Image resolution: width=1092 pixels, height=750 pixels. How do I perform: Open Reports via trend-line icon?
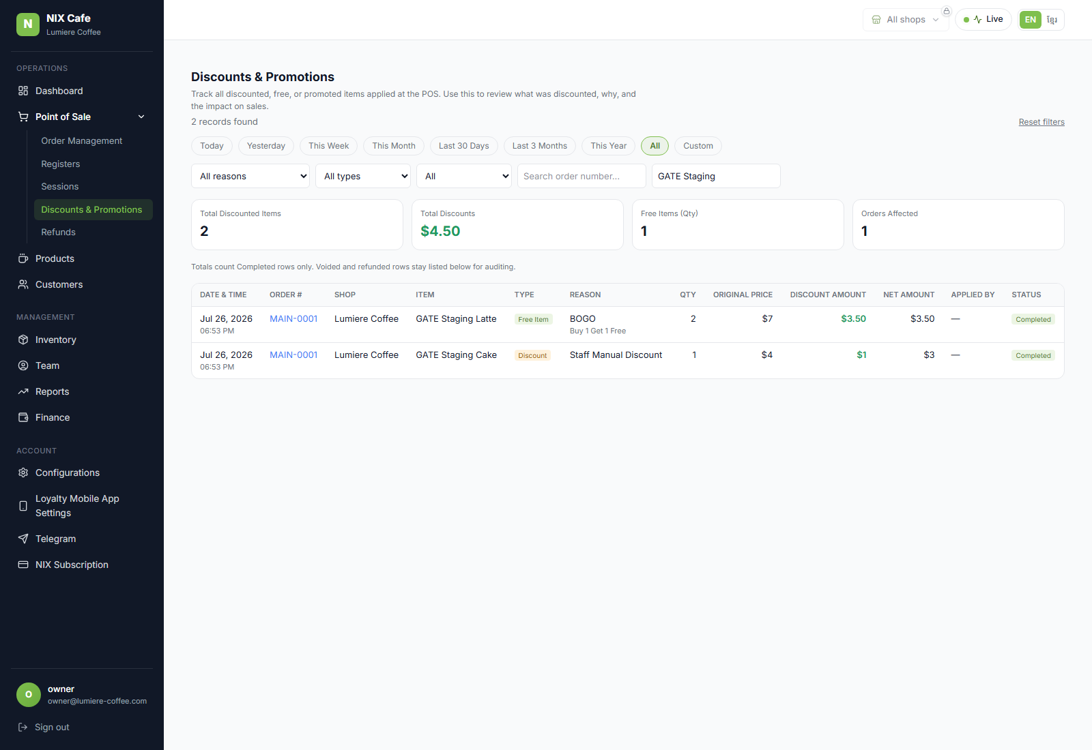pyautogui.click(x=23, y=391)
